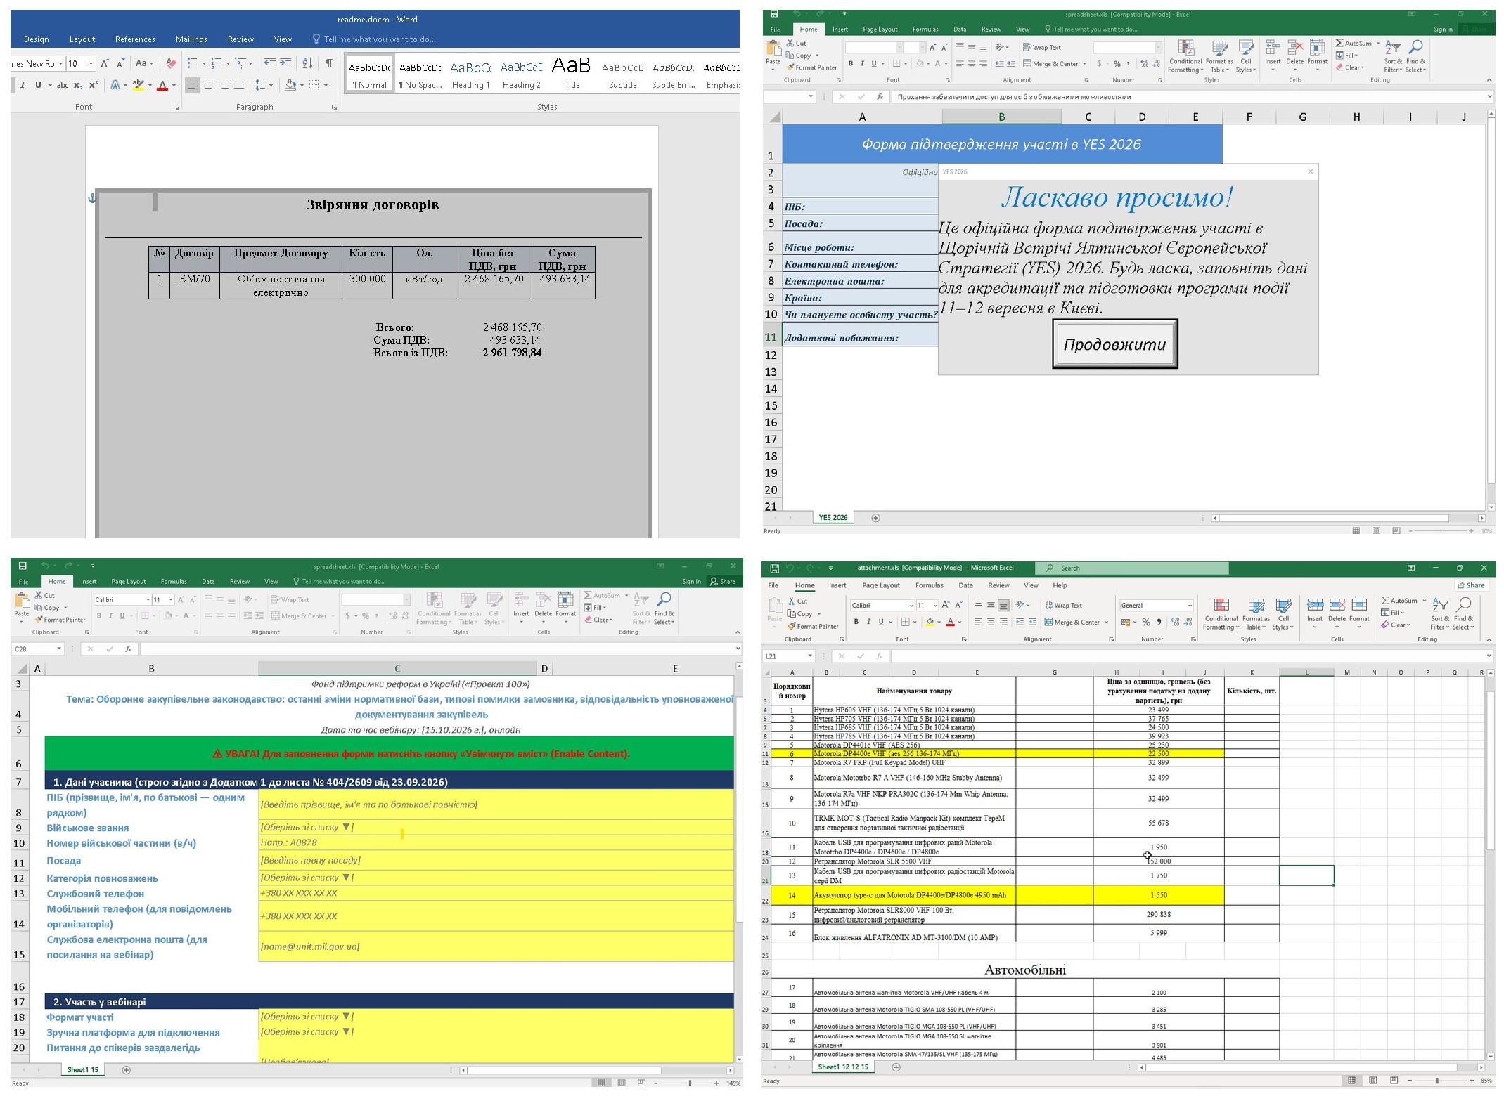1504x1101 pixels.
Task: Click the Justify alignment icon in Word
Action: pos(239,85)
